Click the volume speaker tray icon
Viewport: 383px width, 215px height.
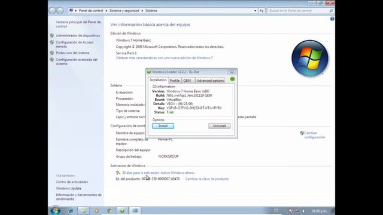(303, 211)
